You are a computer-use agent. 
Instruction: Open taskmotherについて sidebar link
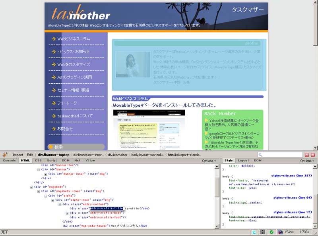click(75, 116)
